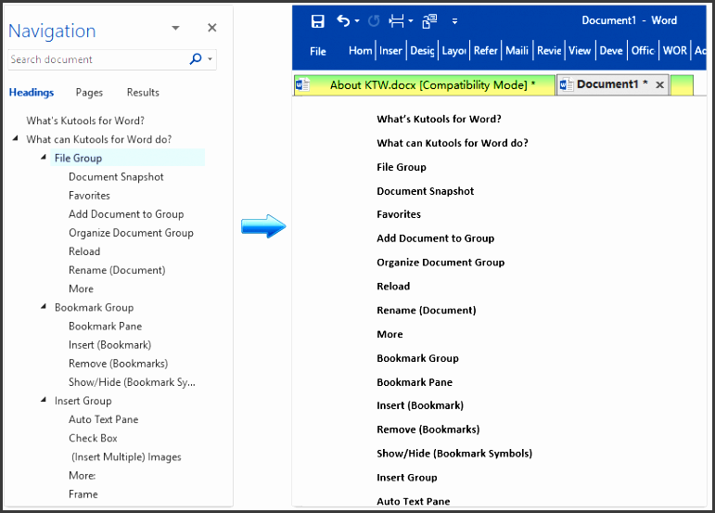The image size is (715, 513).
Task: Click the search magnifier icon in Navigation
Action: [196, 59]
